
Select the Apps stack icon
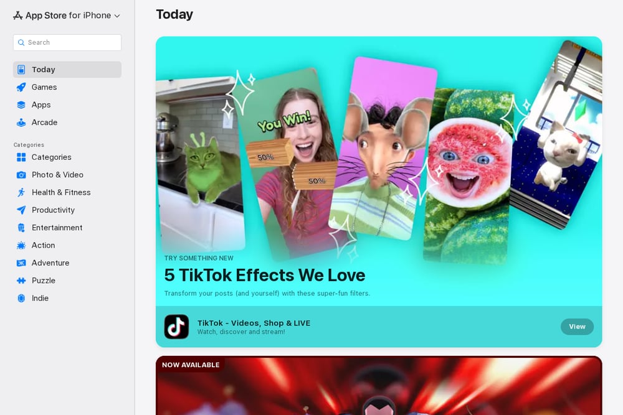click(21, 105)
